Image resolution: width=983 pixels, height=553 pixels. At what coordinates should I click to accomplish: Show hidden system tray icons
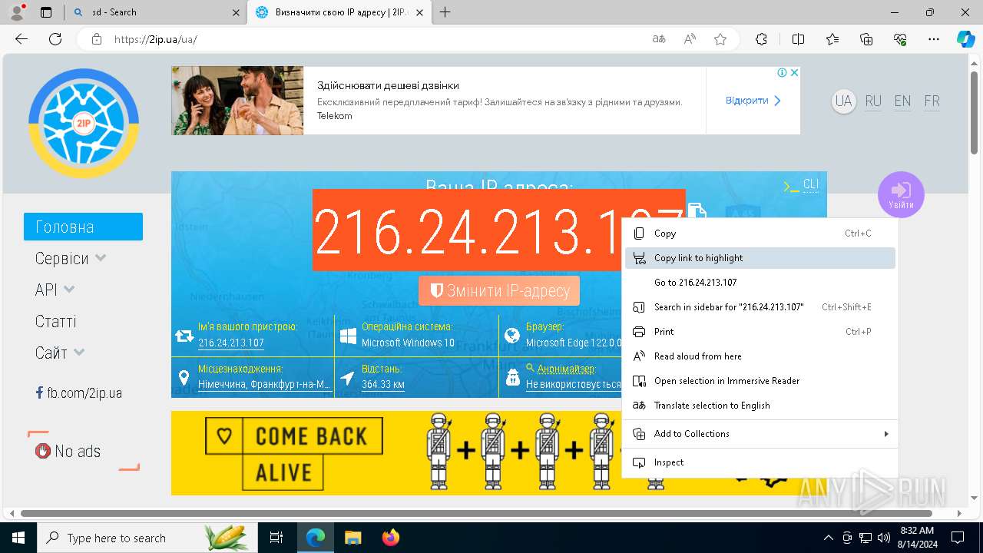click(x=828, y=538)
